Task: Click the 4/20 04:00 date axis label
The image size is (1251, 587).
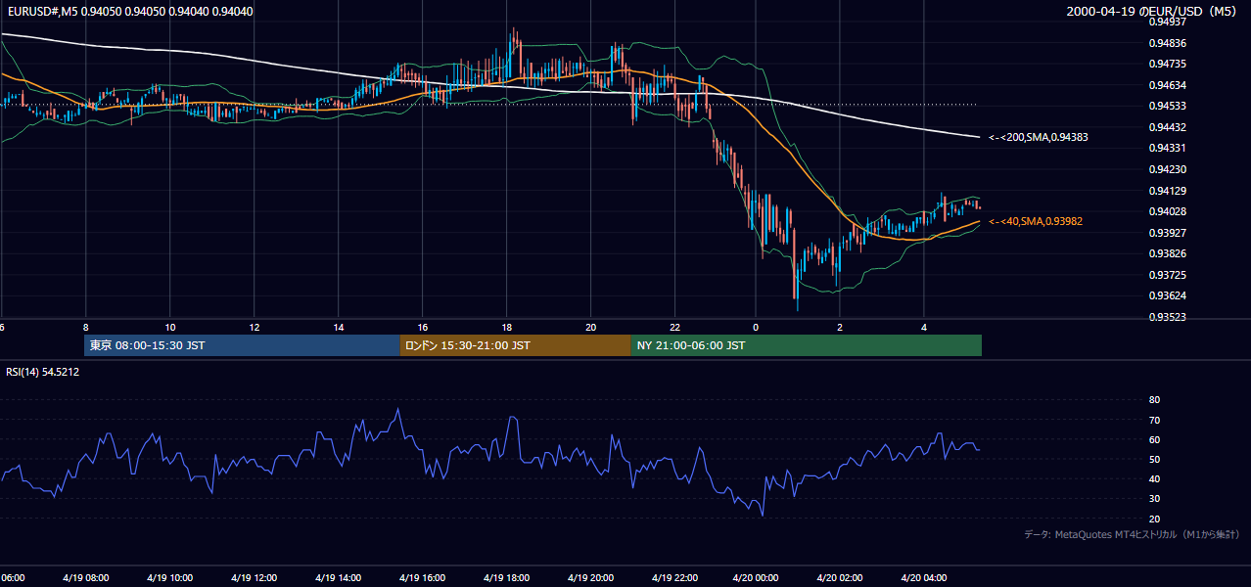Action: click(x=923, y=578)
